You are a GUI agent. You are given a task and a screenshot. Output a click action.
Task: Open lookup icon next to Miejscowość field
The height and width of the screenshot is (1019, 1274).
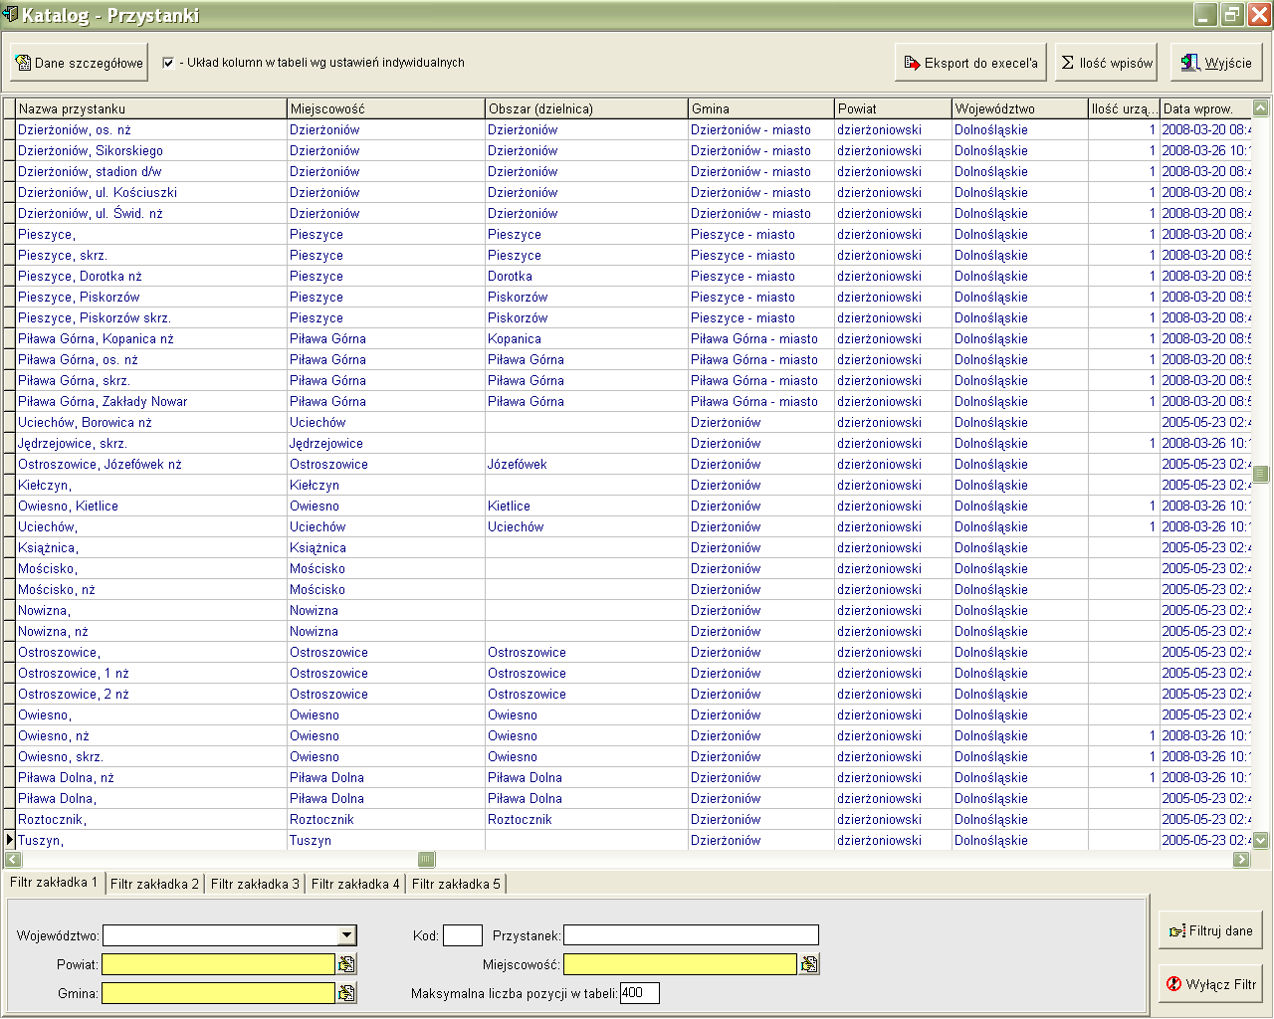pyautogui.click(x=809, y=964)
